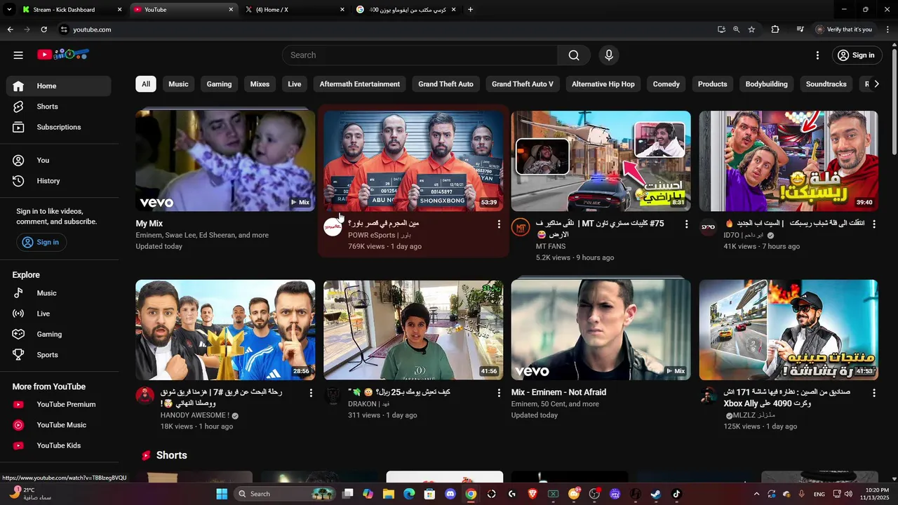Click address bar youtube.com URL

(x=92, y=29)
